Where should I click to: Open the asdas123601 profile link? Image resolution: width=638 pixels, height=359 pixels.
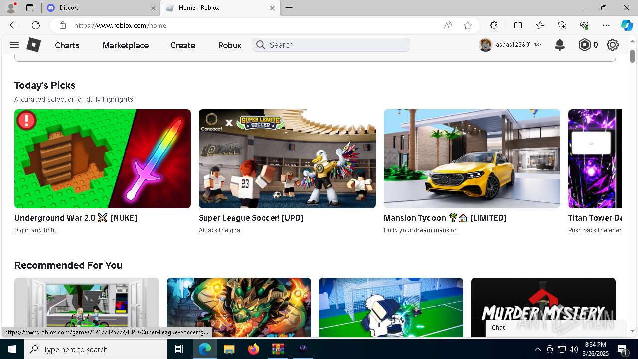tap(513, 45)
